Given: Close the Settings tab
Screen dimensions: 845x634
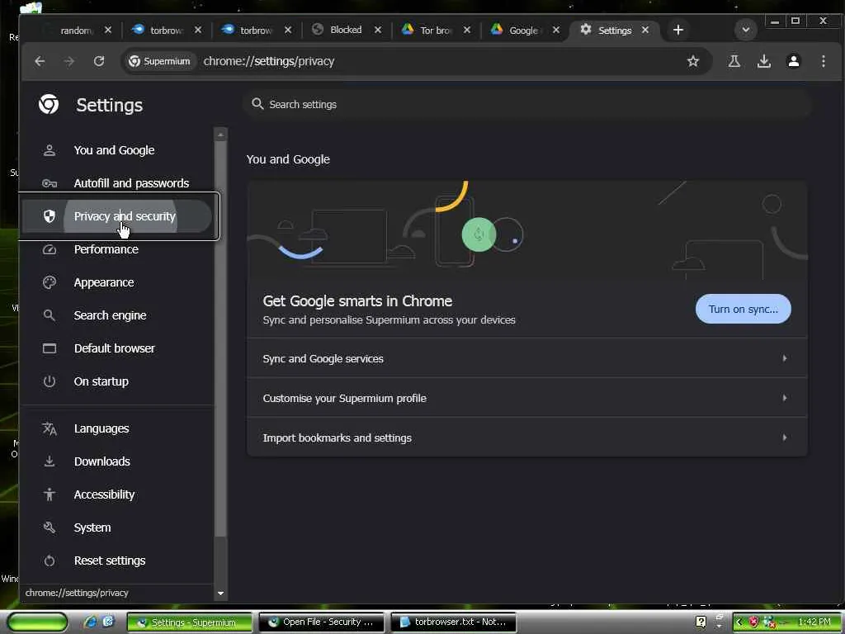Looking at the screenshot, I should (x=645, y=31).
